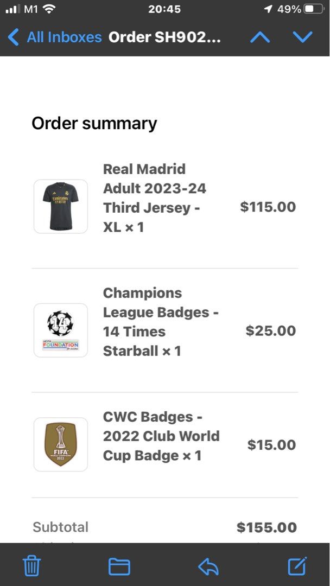Tap the trash icon to delete email
Viewport: 330px width, 586px height.
tap(31, 566)
